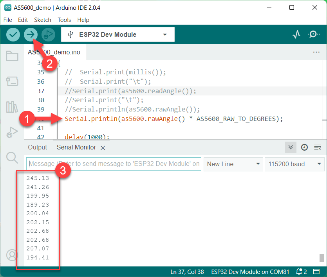The image size is (327, 277).
Task: Click the 245.13 serial output value
Action: point(38,178)
